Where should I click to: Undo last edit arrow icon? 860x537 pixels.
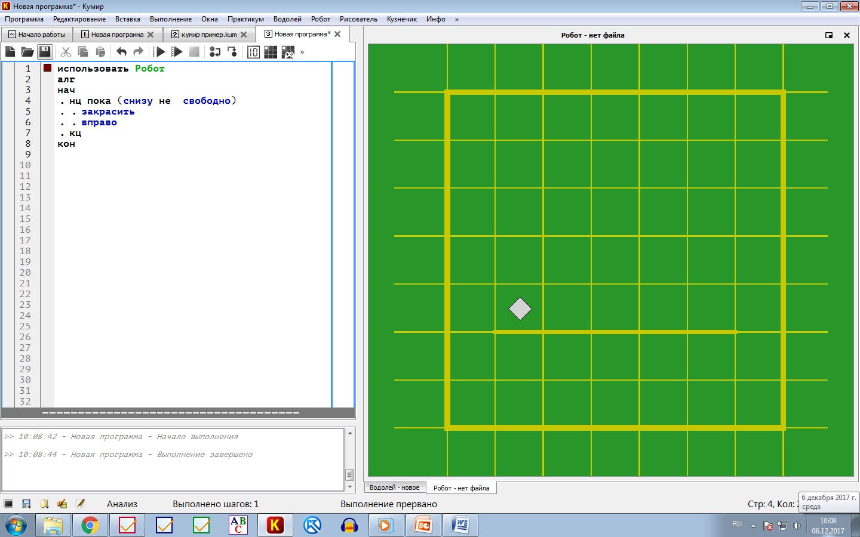121,52
